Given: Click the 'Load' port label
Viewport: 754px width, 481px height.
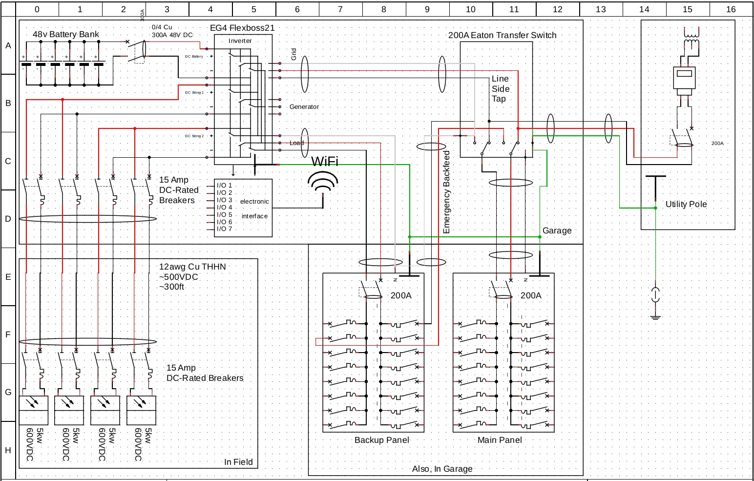Looking at the screenshot, I should point(296,143).
